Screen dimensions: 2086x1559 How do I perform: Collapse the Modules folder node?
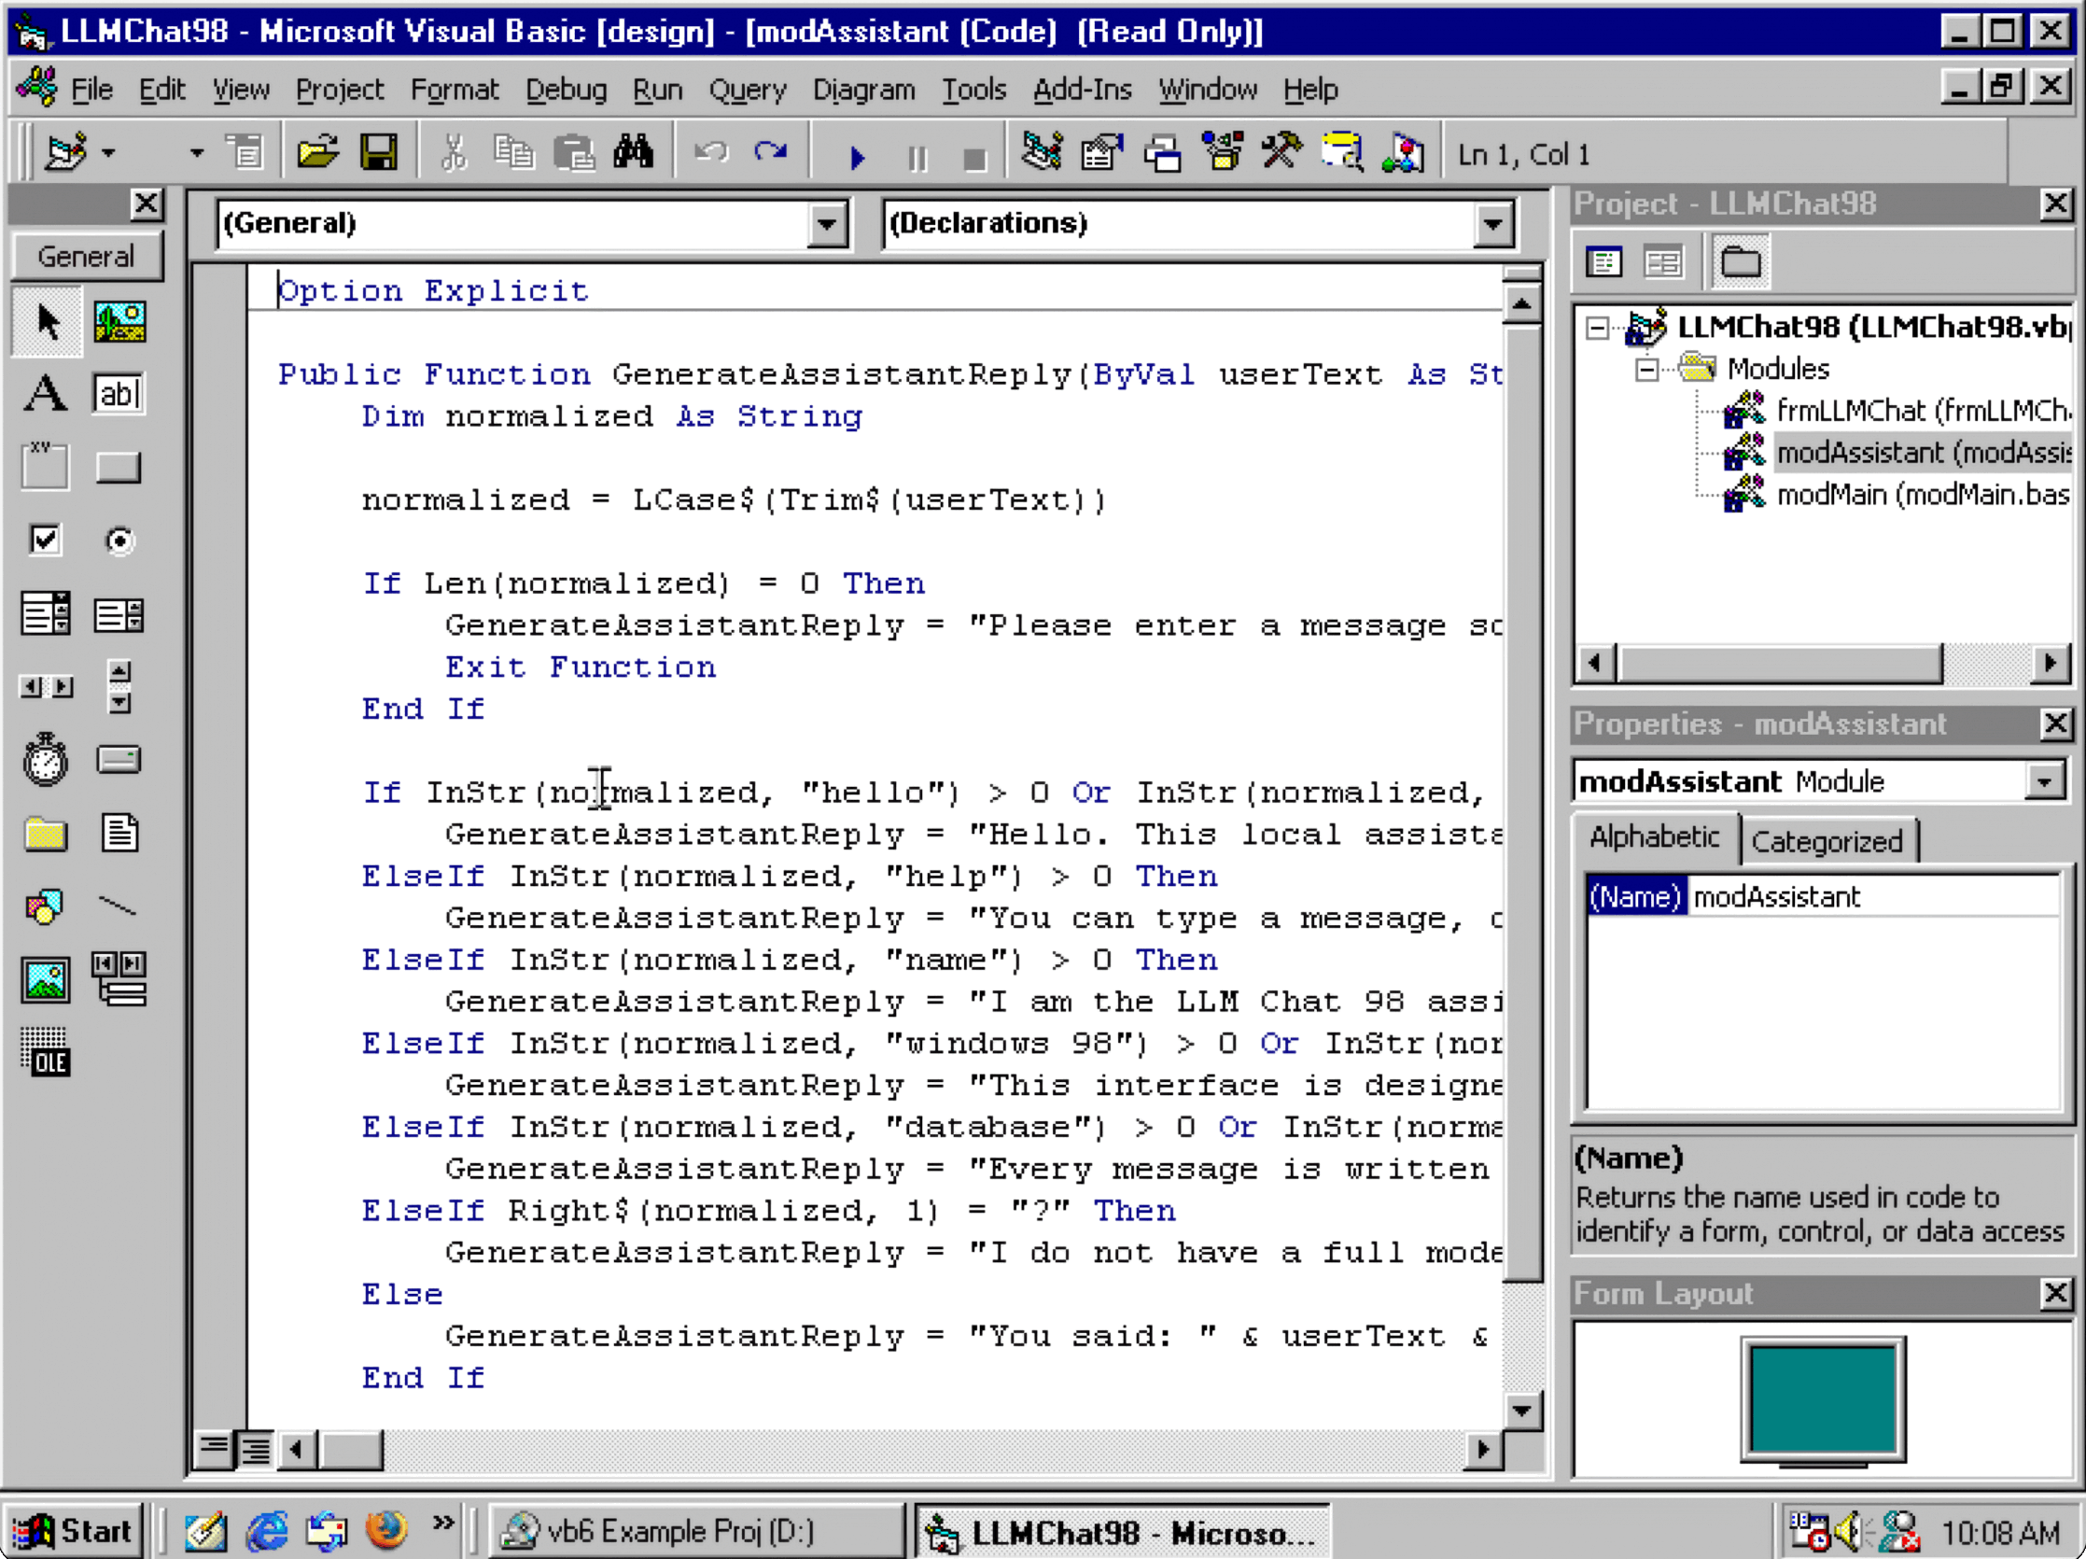1647,370
